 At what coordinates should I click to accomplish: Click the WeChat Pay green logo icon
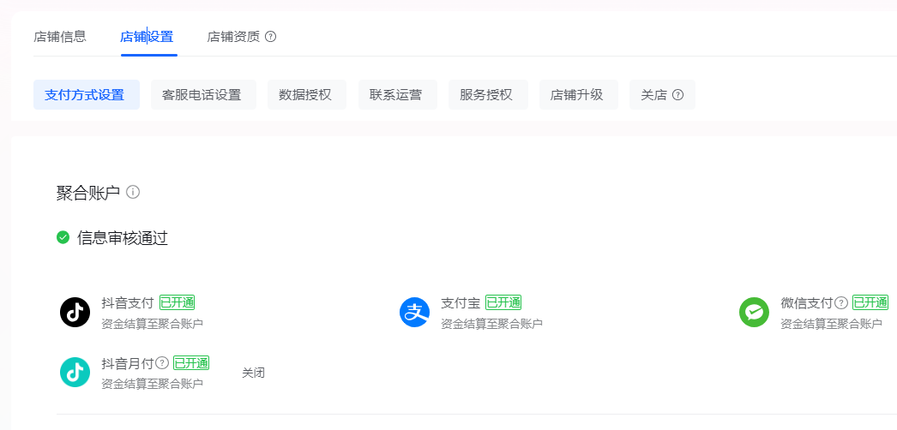pyautogui.click(x=754, y=313)
